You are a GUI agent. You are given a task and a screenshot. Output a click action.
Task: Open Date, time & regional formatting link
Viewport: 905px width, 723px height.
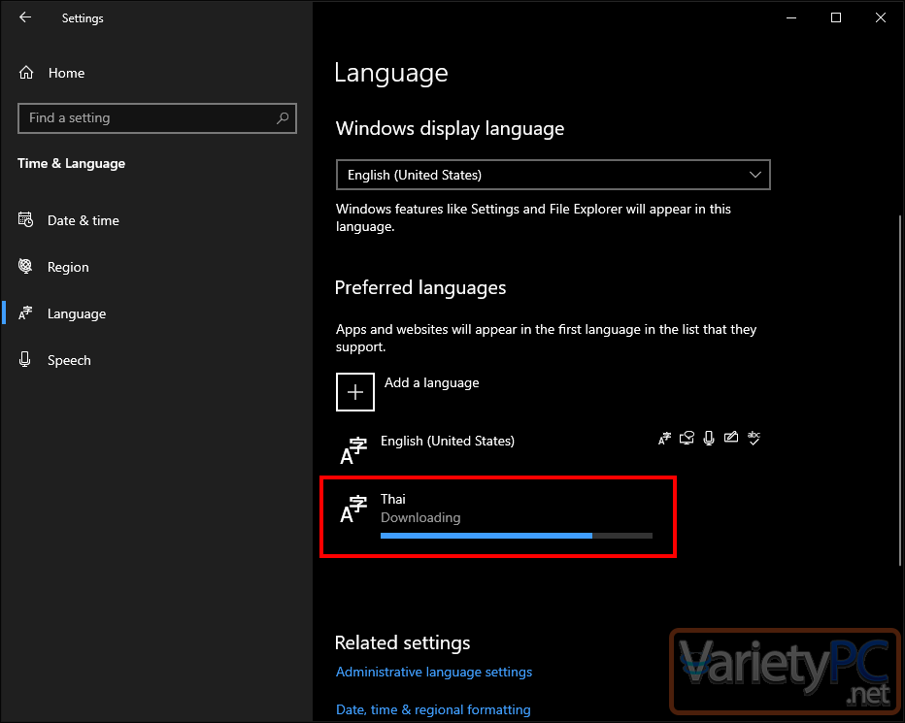pos(433,709)
